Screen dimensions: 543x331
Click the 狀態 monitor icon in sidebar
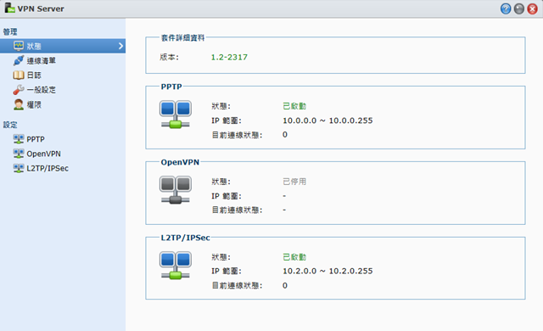coord(19,46)
